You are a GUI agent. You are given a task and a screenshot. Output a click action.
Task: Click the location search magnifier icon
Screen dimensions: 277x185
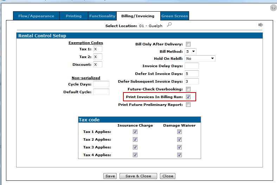[169, 25]
